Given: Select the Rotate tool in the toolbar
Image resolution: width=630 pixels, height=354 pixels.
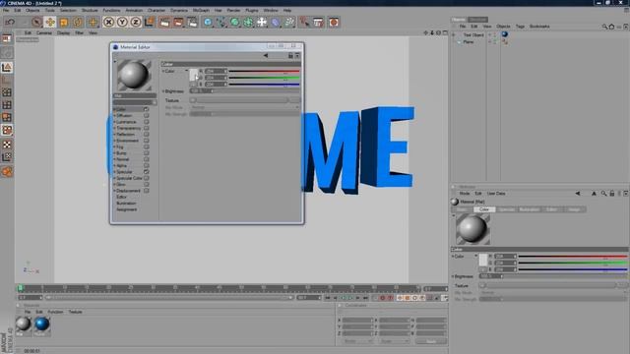Looking at the screenshot, I should click(78, 22).
